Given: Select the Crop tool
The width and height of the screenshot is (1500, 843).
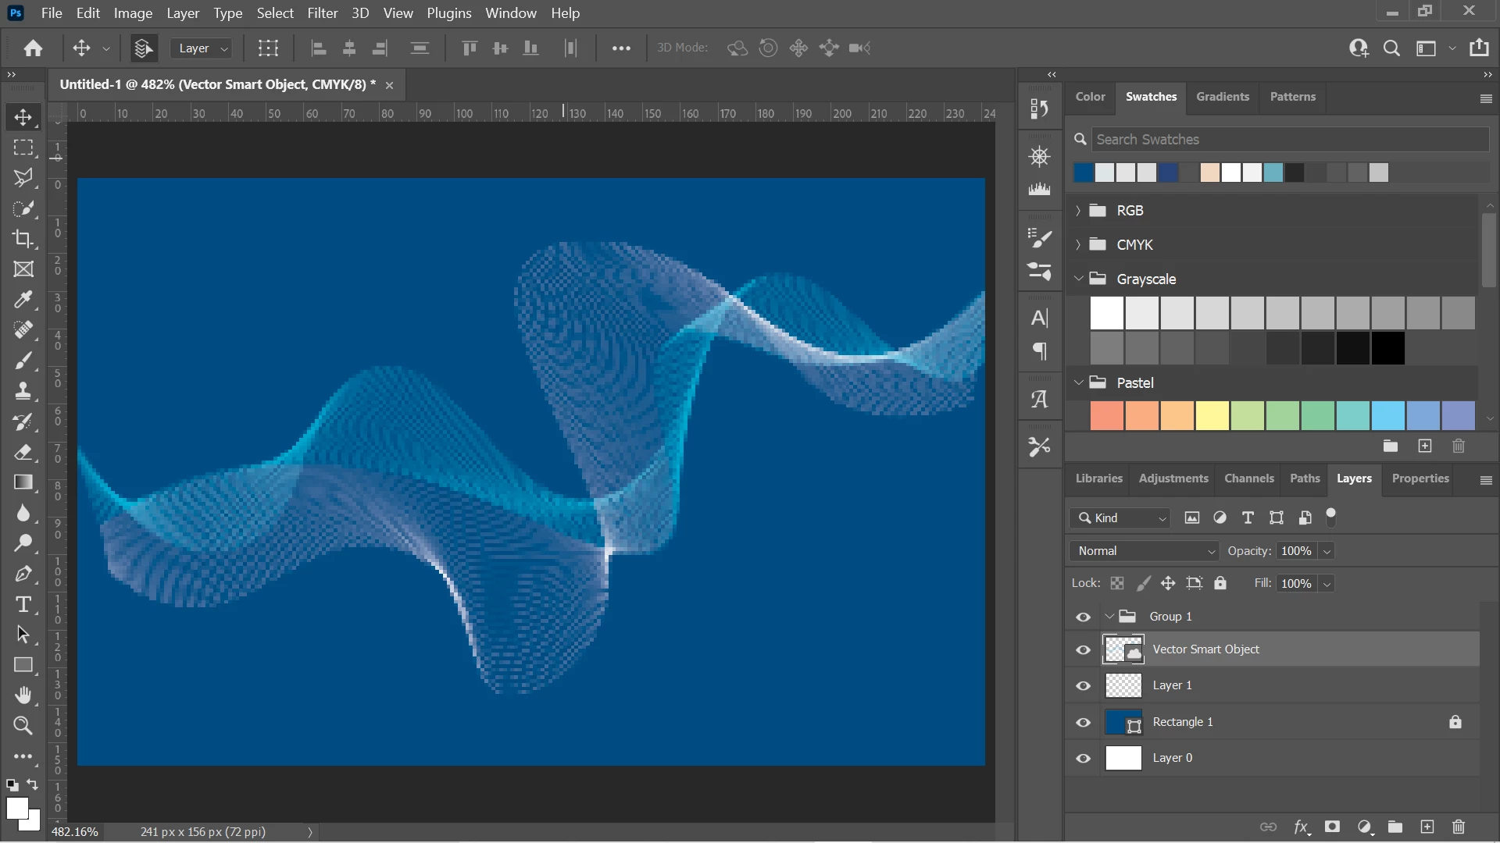Looking at the screenshot, I should point(23,239).
